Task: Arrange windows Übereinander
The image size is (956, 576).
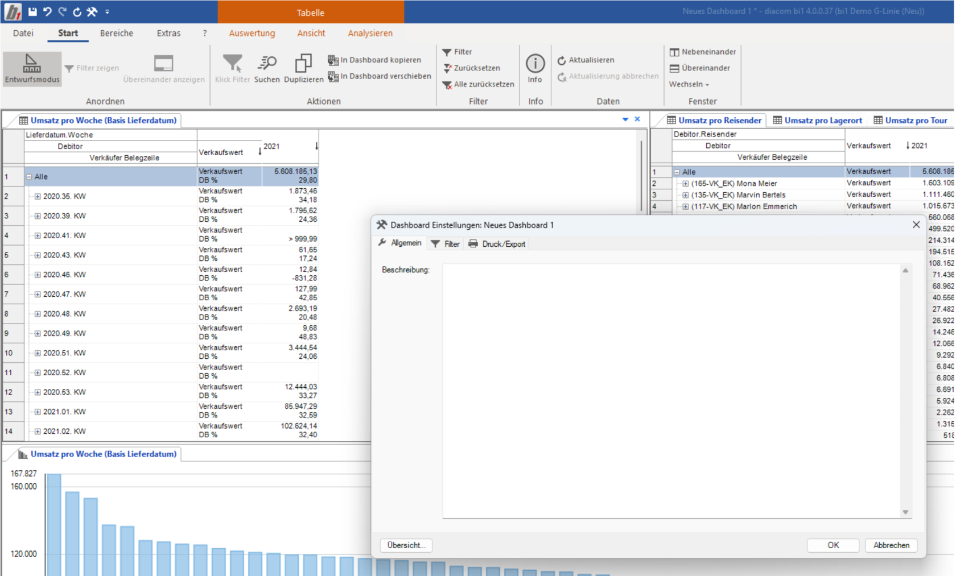Action: pos(699,68)
